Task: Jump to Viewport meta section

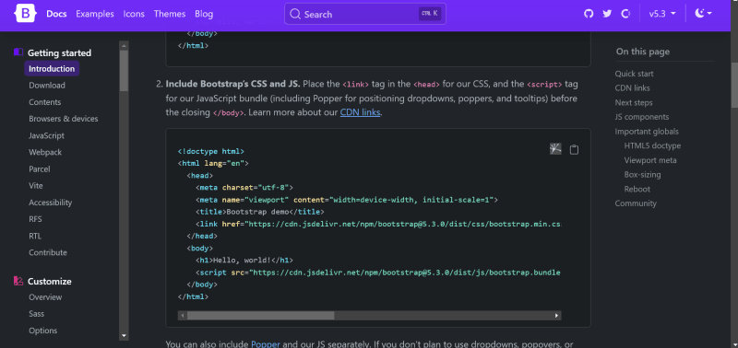Action: pyautogui.click(x=650, y=160)
